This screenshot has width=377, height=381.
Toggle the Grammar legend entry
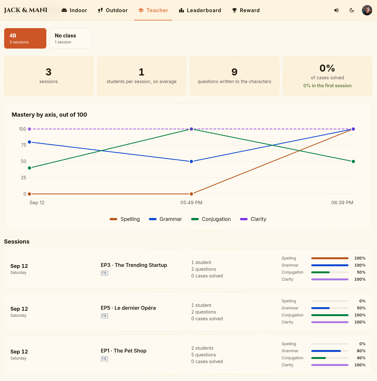tap(165, 219)
